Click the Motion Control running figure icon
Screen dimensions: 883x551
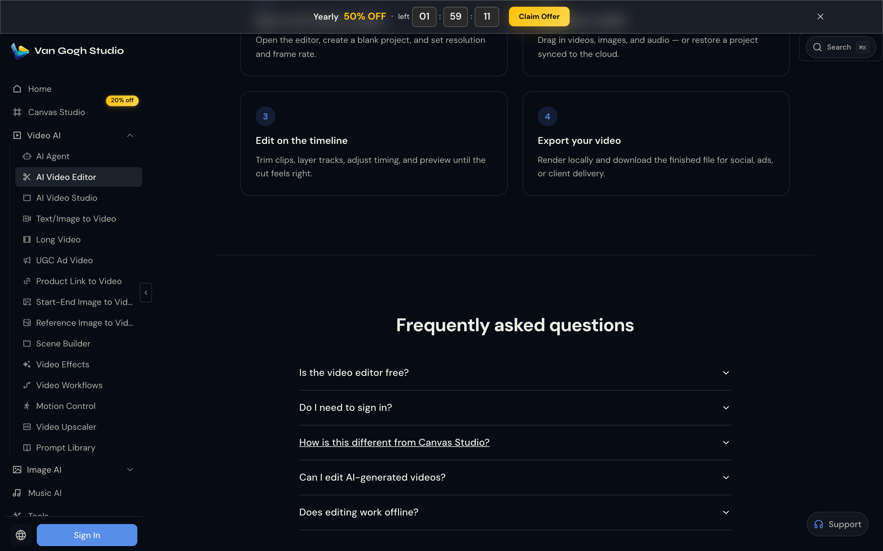pyautogui.click(x=27, y=406)
